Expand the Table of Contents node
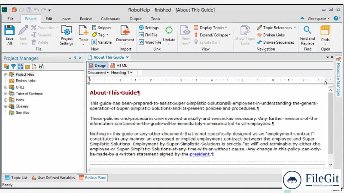344x193 pixels. [x=6, y=94]
